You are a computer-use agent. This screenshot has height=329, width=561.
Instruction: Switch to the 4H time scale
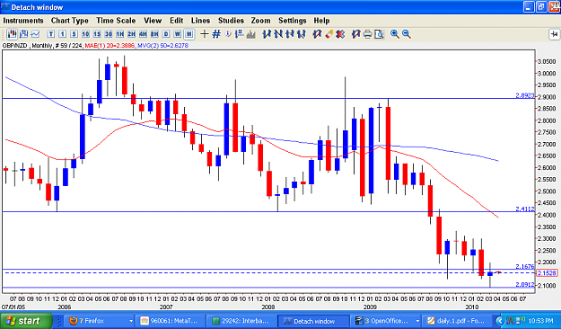tap(143, 34)
